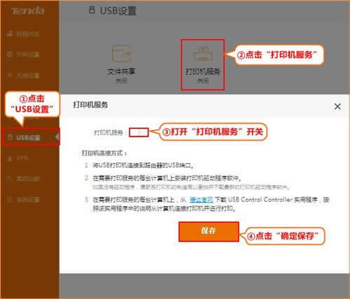This screenshot has height=299, width=350.
Task: Click the 关闭 status under 打印机服务
Action: [203, 81]
